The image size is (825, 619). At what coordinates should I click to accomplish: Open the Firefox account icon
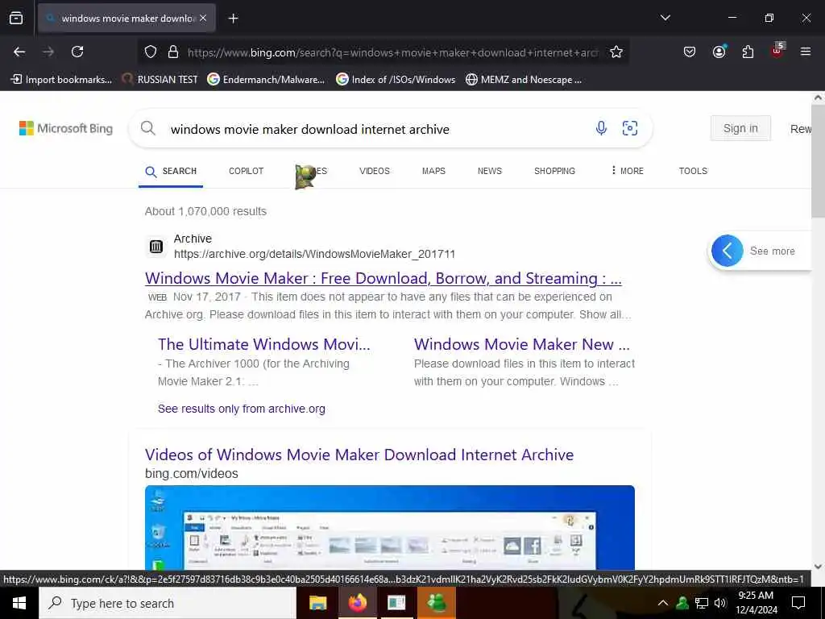(x=719, y=52)
